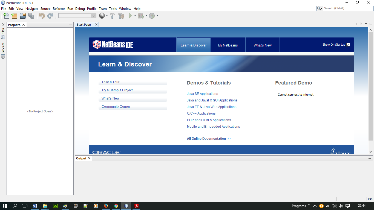
Task: Open Dreamweaver from the taskbar
Action: click(x=55, y=206)
